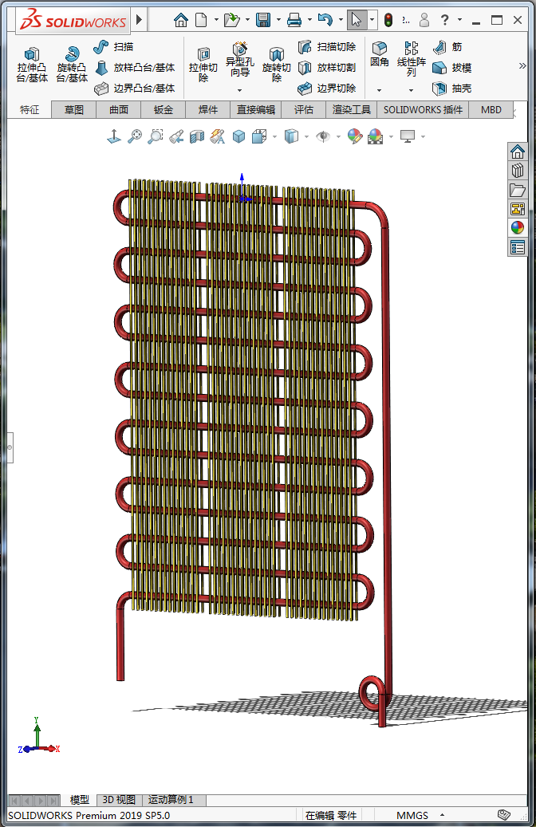Open dropdown under Fillet (圆角) tool

pyautogui.click(x=379, y=90)
